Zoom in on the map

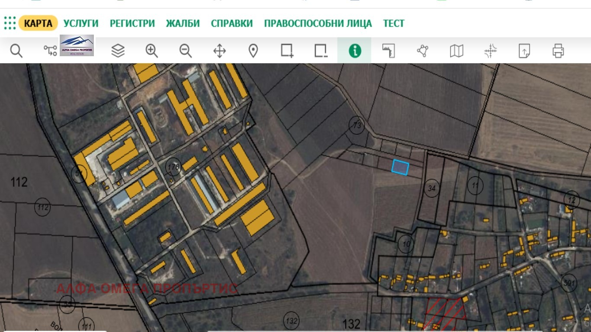(x=151, y=51)
